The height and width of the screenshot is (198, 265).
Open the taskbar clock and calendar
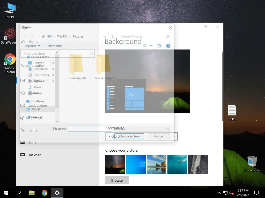[x=243, y=193]
